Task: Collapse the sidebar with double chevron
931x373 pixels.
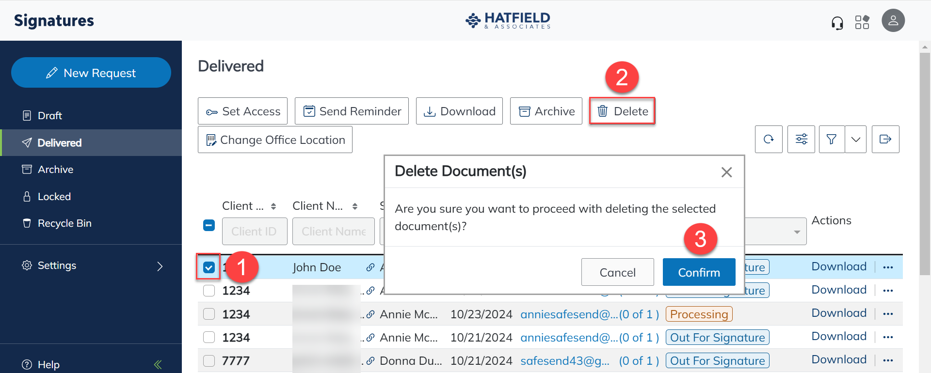Action: [158, 364]
